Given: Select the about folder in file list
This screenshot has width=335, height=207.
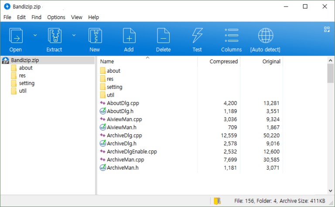Looking at the screenshot, I should [x=113, y=71].
